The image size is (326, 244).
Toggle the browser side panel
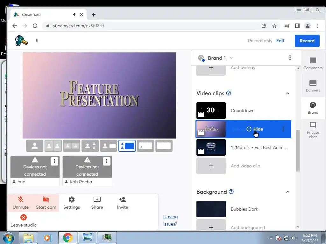pos(297,26)
